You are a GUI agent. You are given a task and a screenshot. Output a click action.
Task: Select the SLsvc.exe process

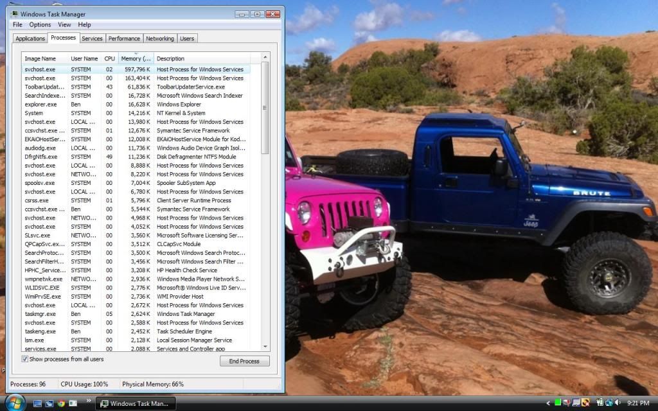point(136,235)
